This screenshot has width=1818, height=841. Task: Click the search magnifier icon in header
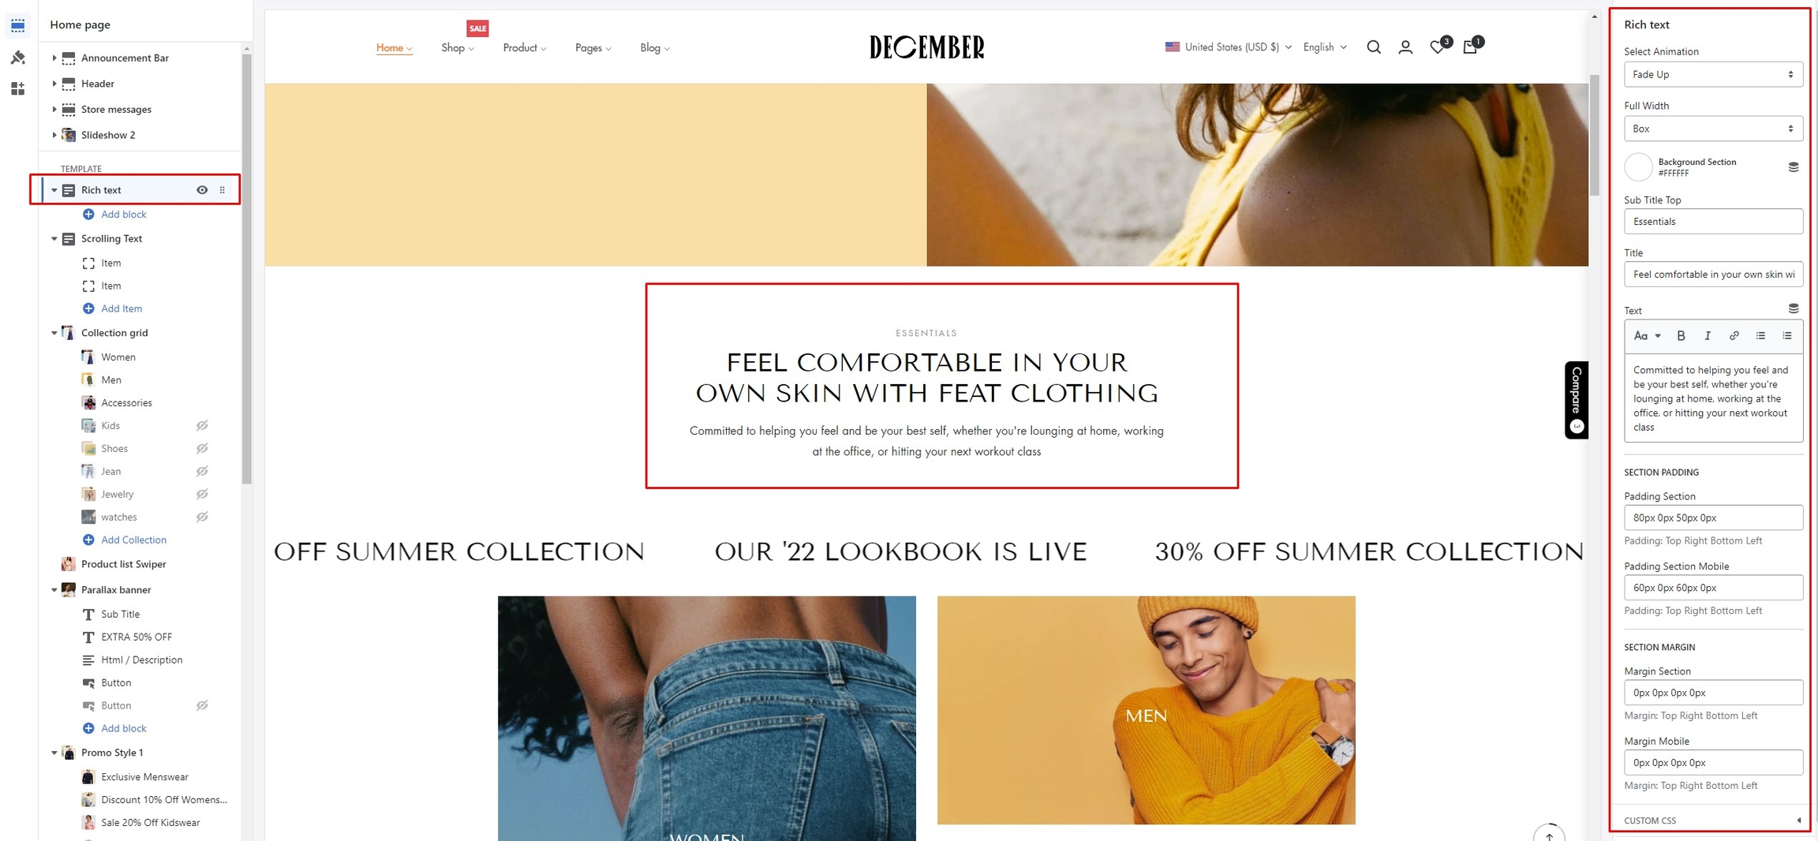coord(1374,47)
